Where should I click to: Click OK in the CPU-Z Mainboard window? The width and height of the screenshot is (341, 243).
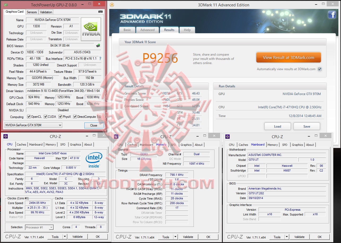click(320, 237)
